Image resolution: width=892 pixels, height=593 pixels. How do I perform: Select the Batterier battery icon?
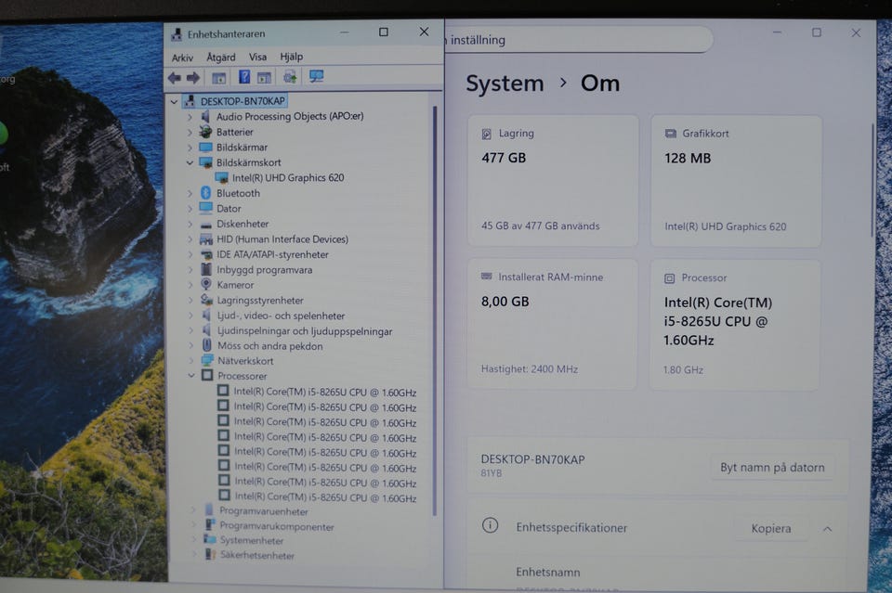click(x=205, y=132)
